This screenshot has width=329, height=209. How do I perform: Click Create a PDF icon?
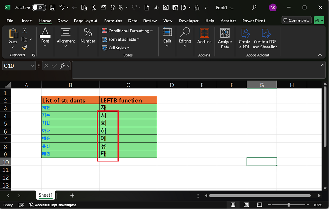[245, 38]
